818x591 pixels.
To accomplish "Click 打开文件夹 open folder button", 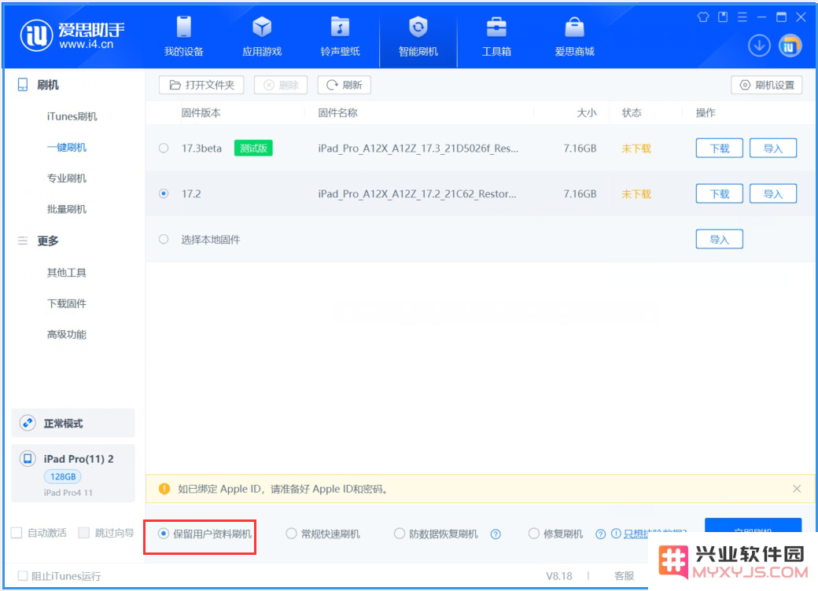I will pos(201,85).
